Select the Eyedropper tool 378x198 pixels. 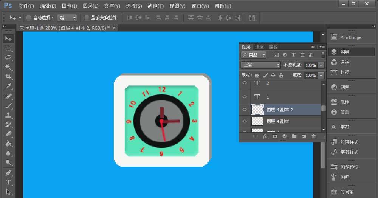(x=8, y=87)
